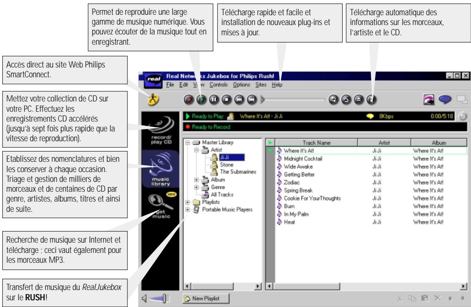
Task: Open Record/Play CD section
Action: click(161, 130)
